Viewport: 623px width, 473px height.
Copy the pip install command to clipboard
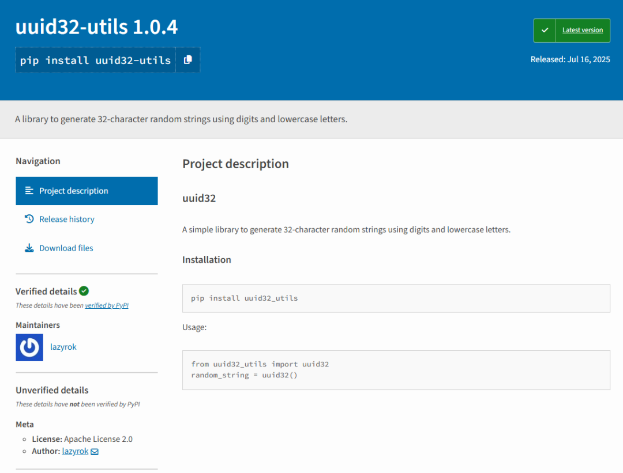click(188, 60)
